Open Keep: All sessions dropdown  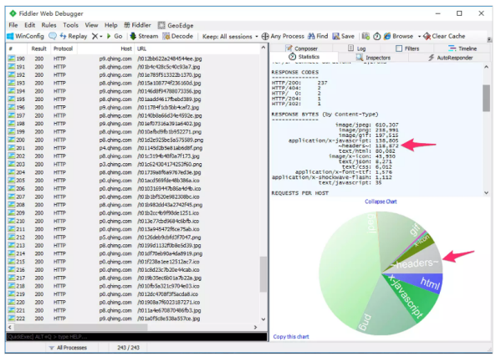(x=230, y=36)
